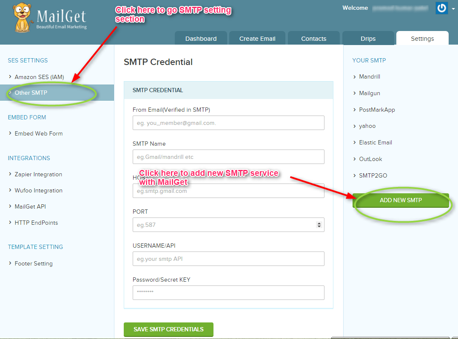458x339 pixels.
Task: Click the Welcome text in header
Action: [x=355, y=8]
